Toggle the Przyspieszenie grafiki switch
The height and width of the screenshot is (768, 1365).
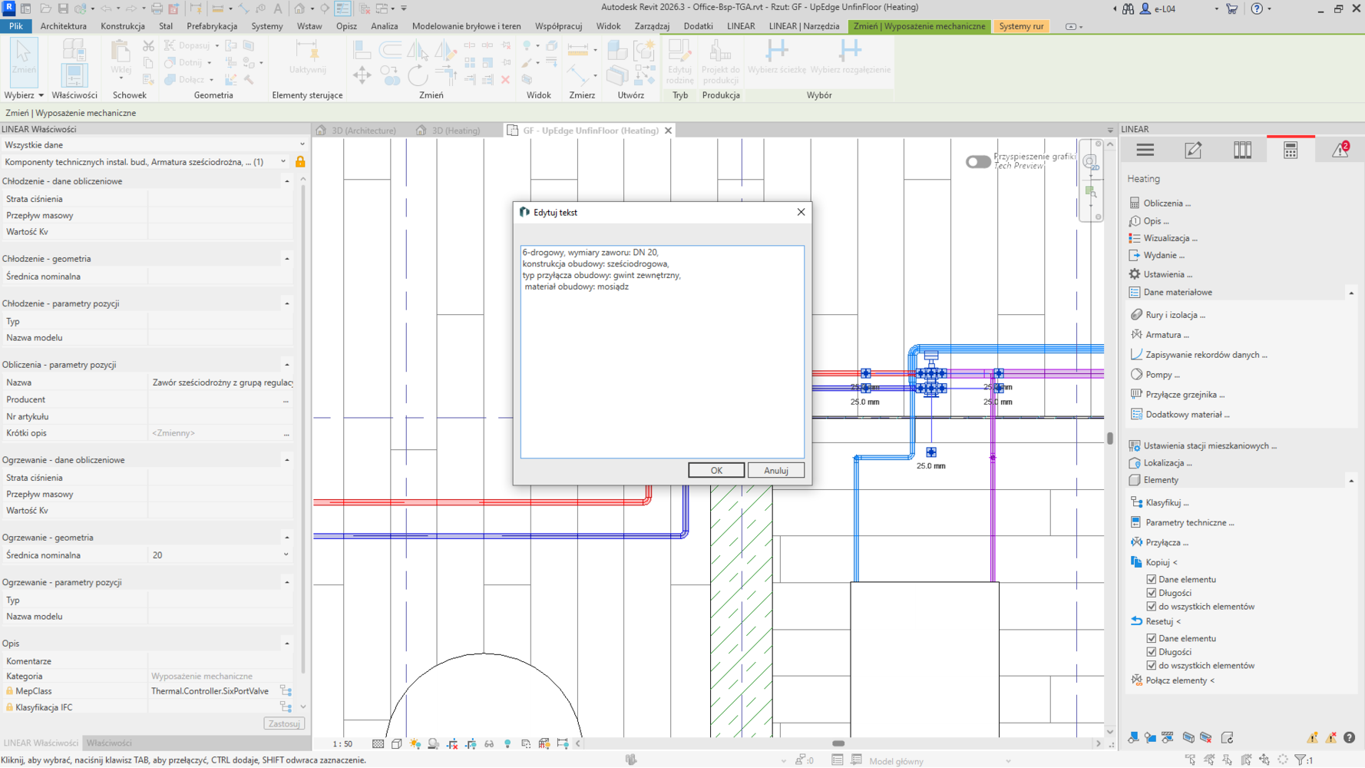click(x=977, y=161)
